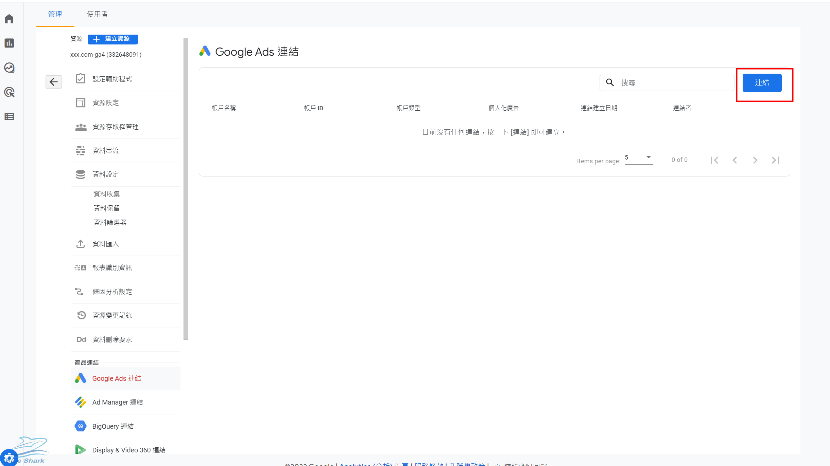This screenshot has width=830, height=466.
Task: Go to previous page of links table
Action: (x=735, y=160)
